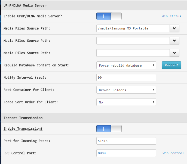This screenshot has width=187, height=164.
Task: Open Force Sort Order dropdown showing No
Action: 126,102
